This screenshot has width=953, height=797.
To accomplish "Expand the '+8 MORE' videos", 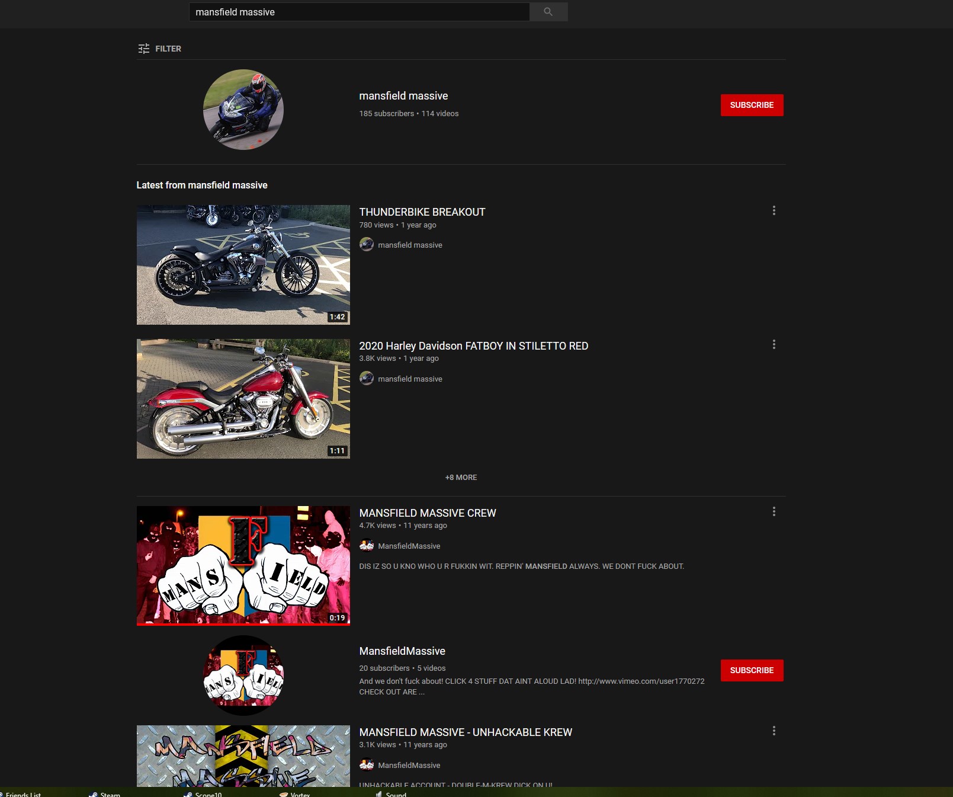I will [461, 477].
